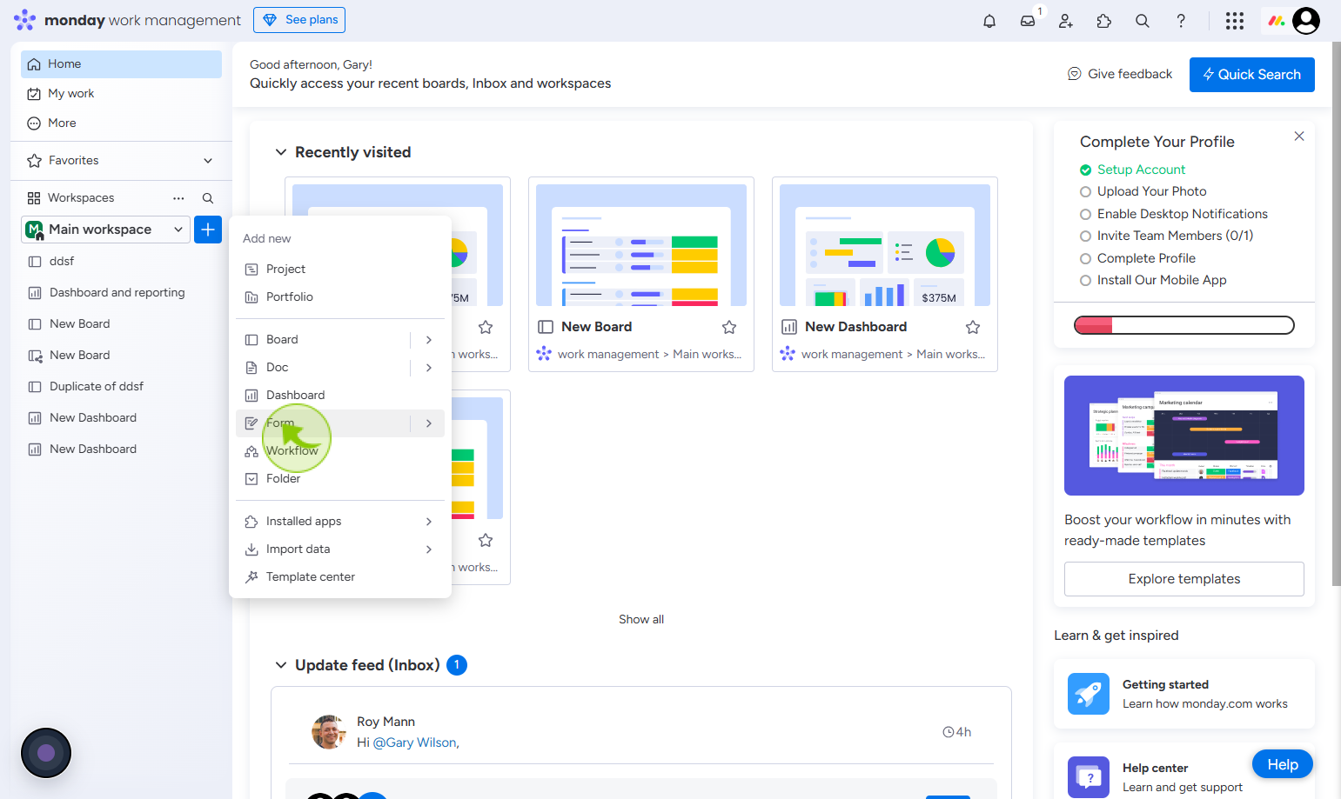The image size is (1341, 799).
Task: Open the help question mark icon
Action: point(1181,21)
